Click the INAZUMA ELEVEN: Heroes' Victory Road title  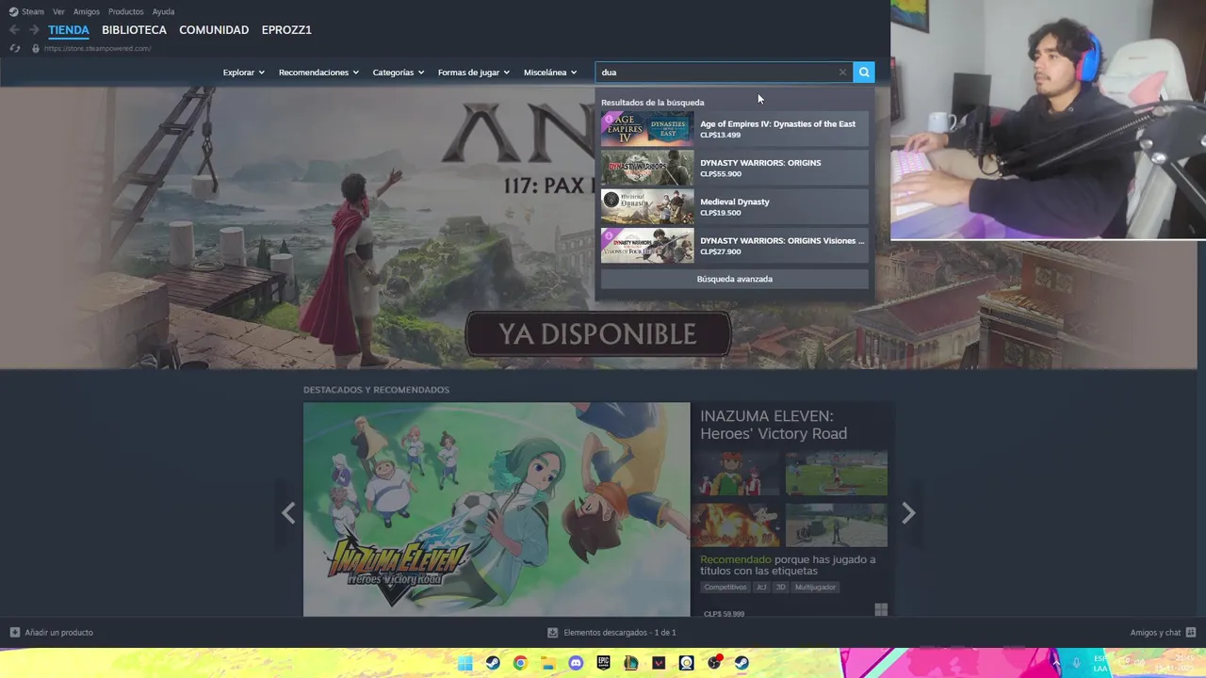(774, 425)
